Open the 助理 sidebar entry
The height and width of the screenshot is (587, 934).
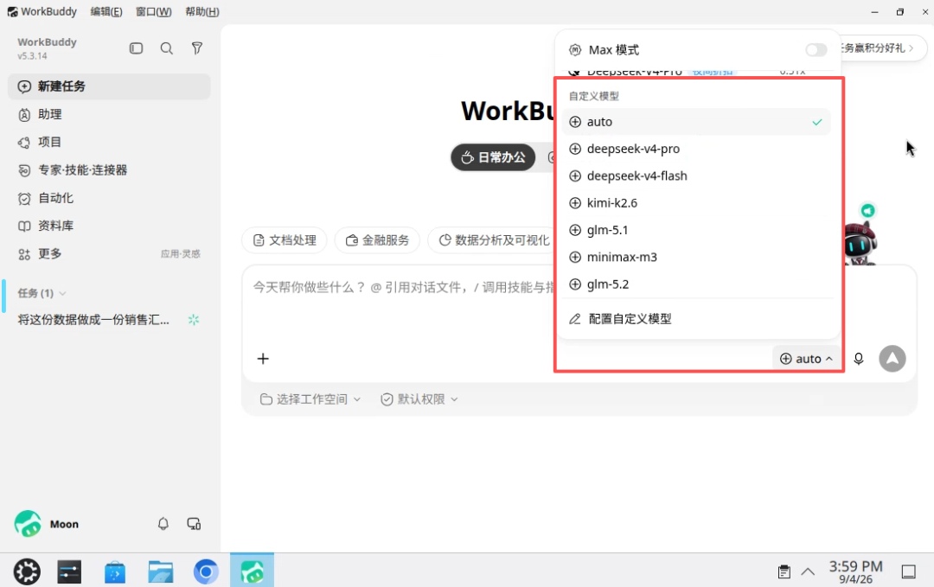point(109,114)
